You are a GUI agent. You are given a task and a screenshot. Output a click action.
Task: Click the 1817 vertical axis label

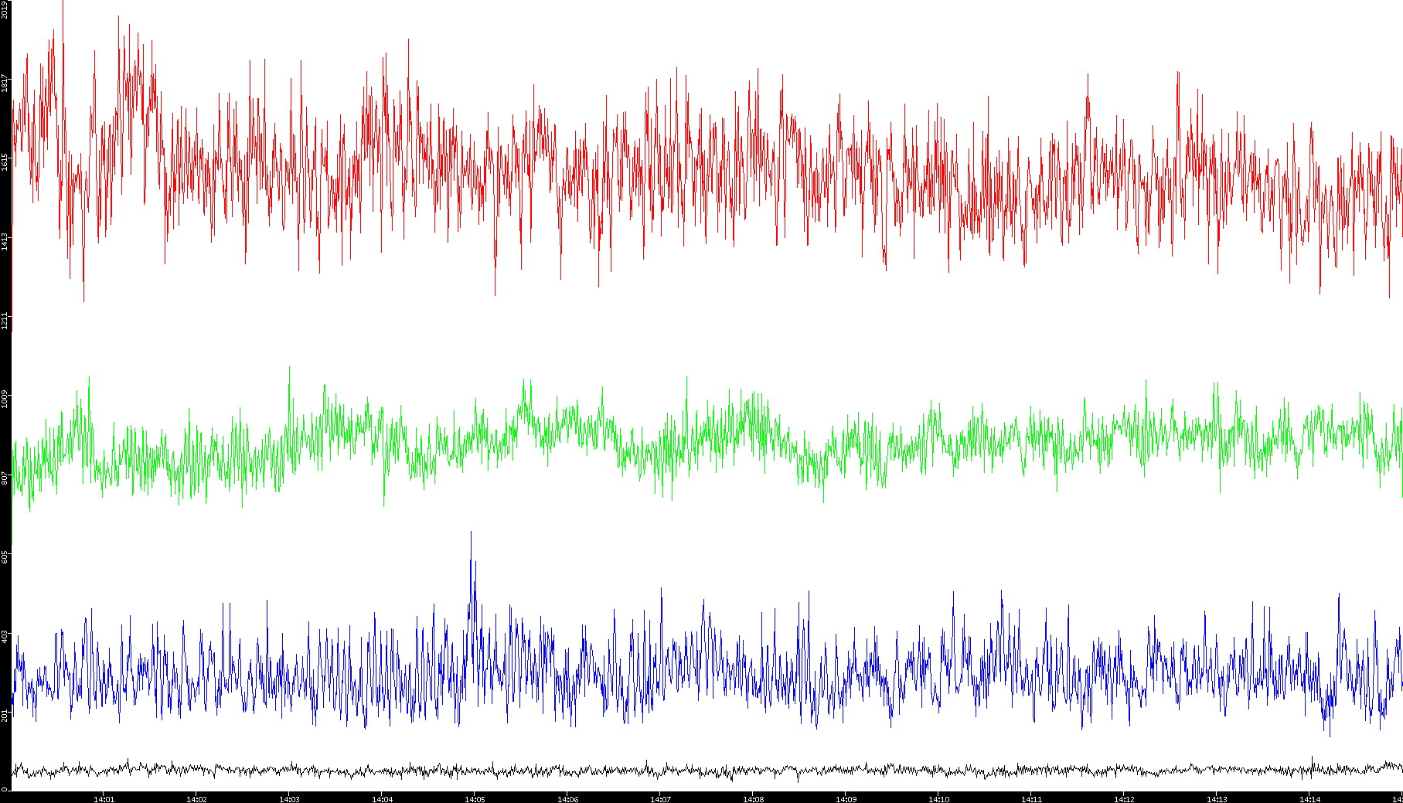[5, 83]
